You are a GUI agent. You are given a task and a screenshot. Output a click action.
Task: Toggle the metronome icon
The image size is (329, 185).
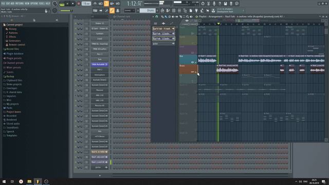tap(95, 4)
